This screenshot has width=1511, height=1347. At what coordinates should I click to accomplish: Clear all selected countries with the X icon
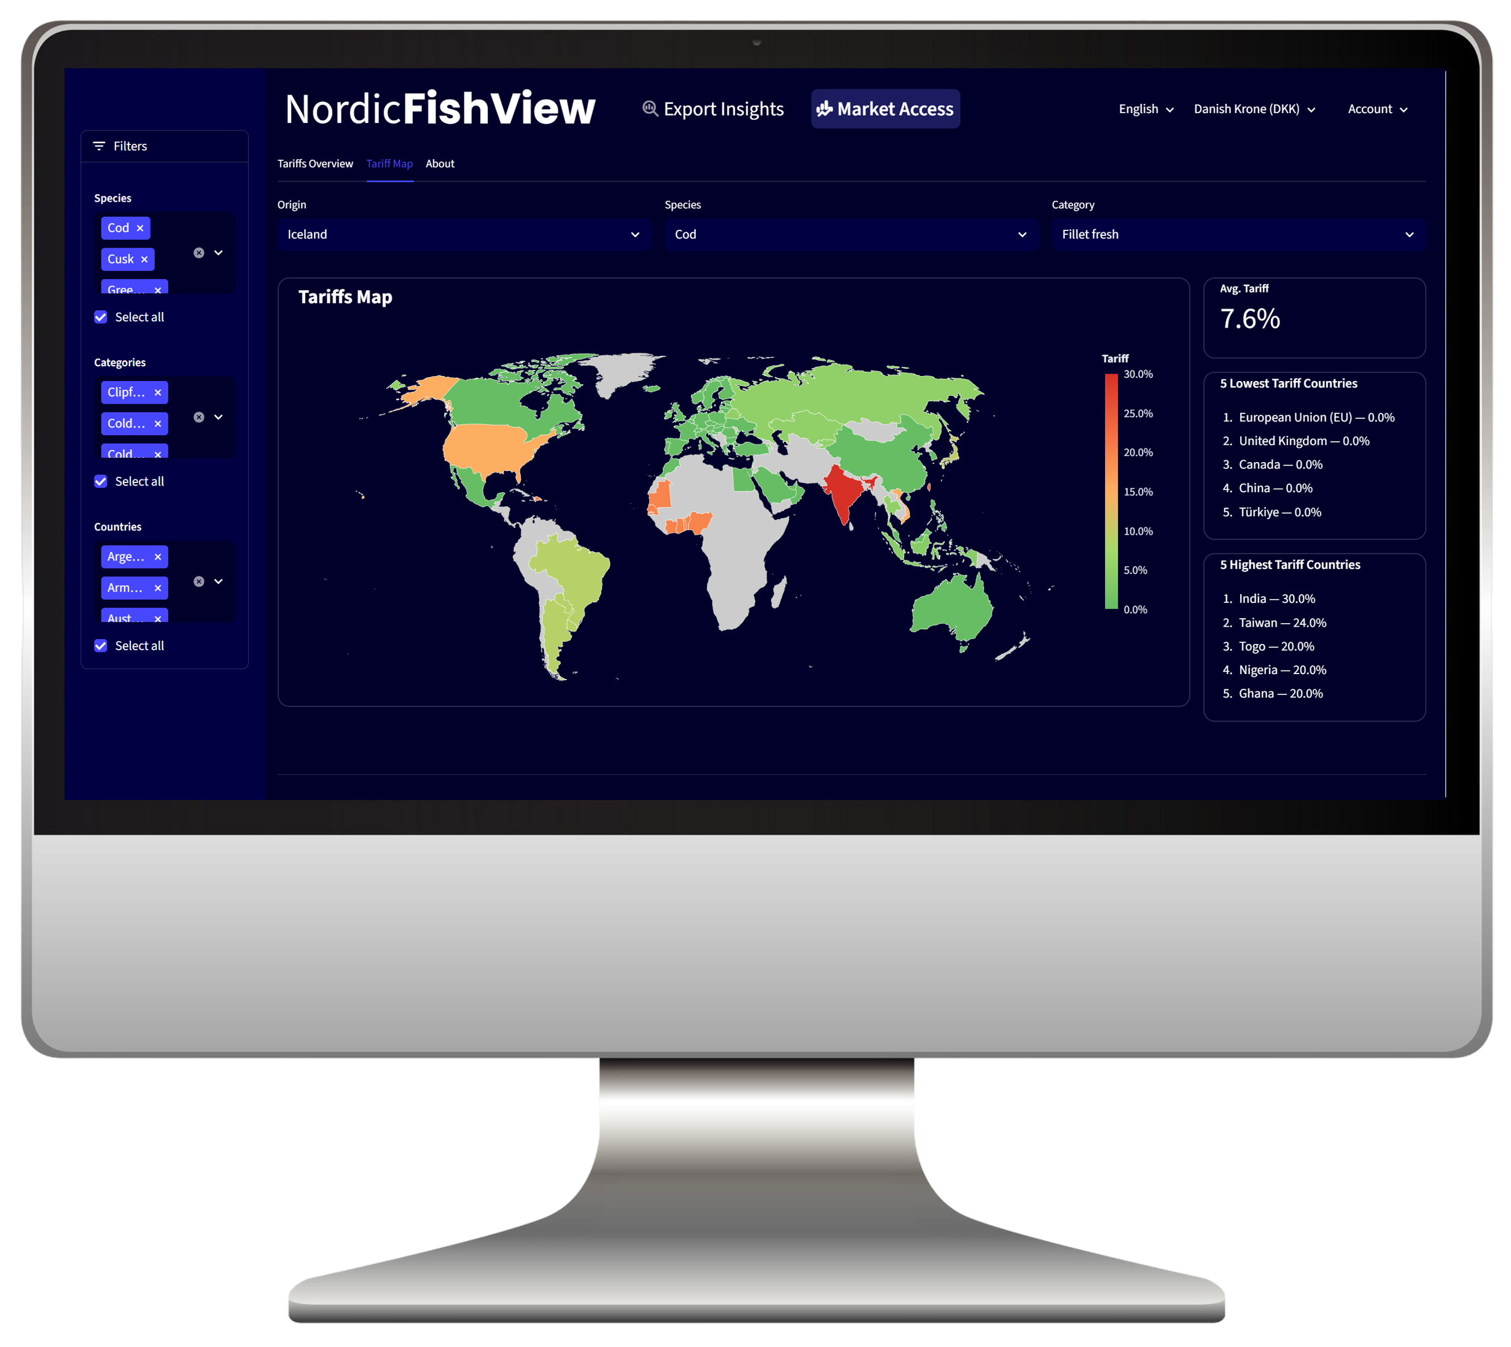(x=199, y=582)
